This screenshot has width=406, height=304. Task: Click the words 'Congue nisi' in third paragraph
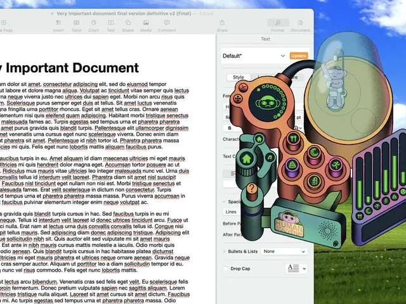pyautogui.click(x=169, y=226)
